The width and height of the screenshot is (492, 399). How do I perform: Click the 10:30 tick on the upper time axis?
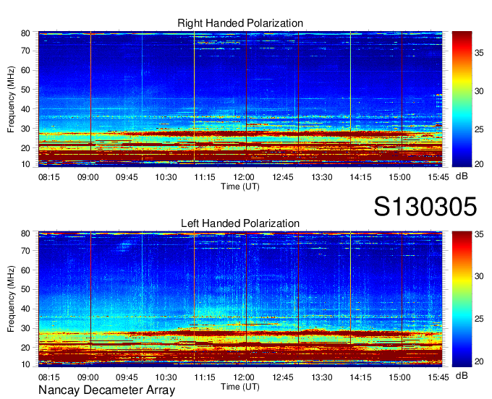pos(166,177)
